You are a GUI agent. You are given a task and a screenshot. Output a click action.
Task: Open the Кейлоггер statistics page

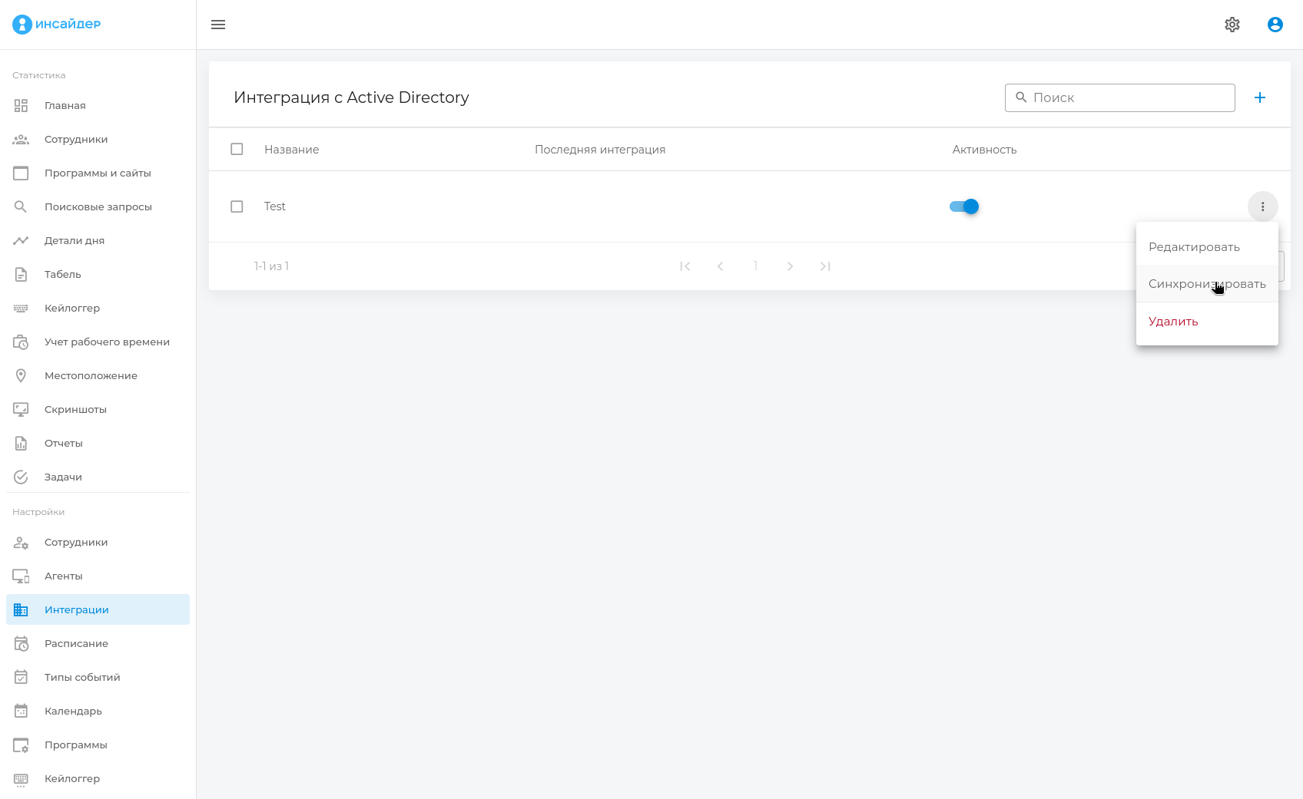(72, 308)
